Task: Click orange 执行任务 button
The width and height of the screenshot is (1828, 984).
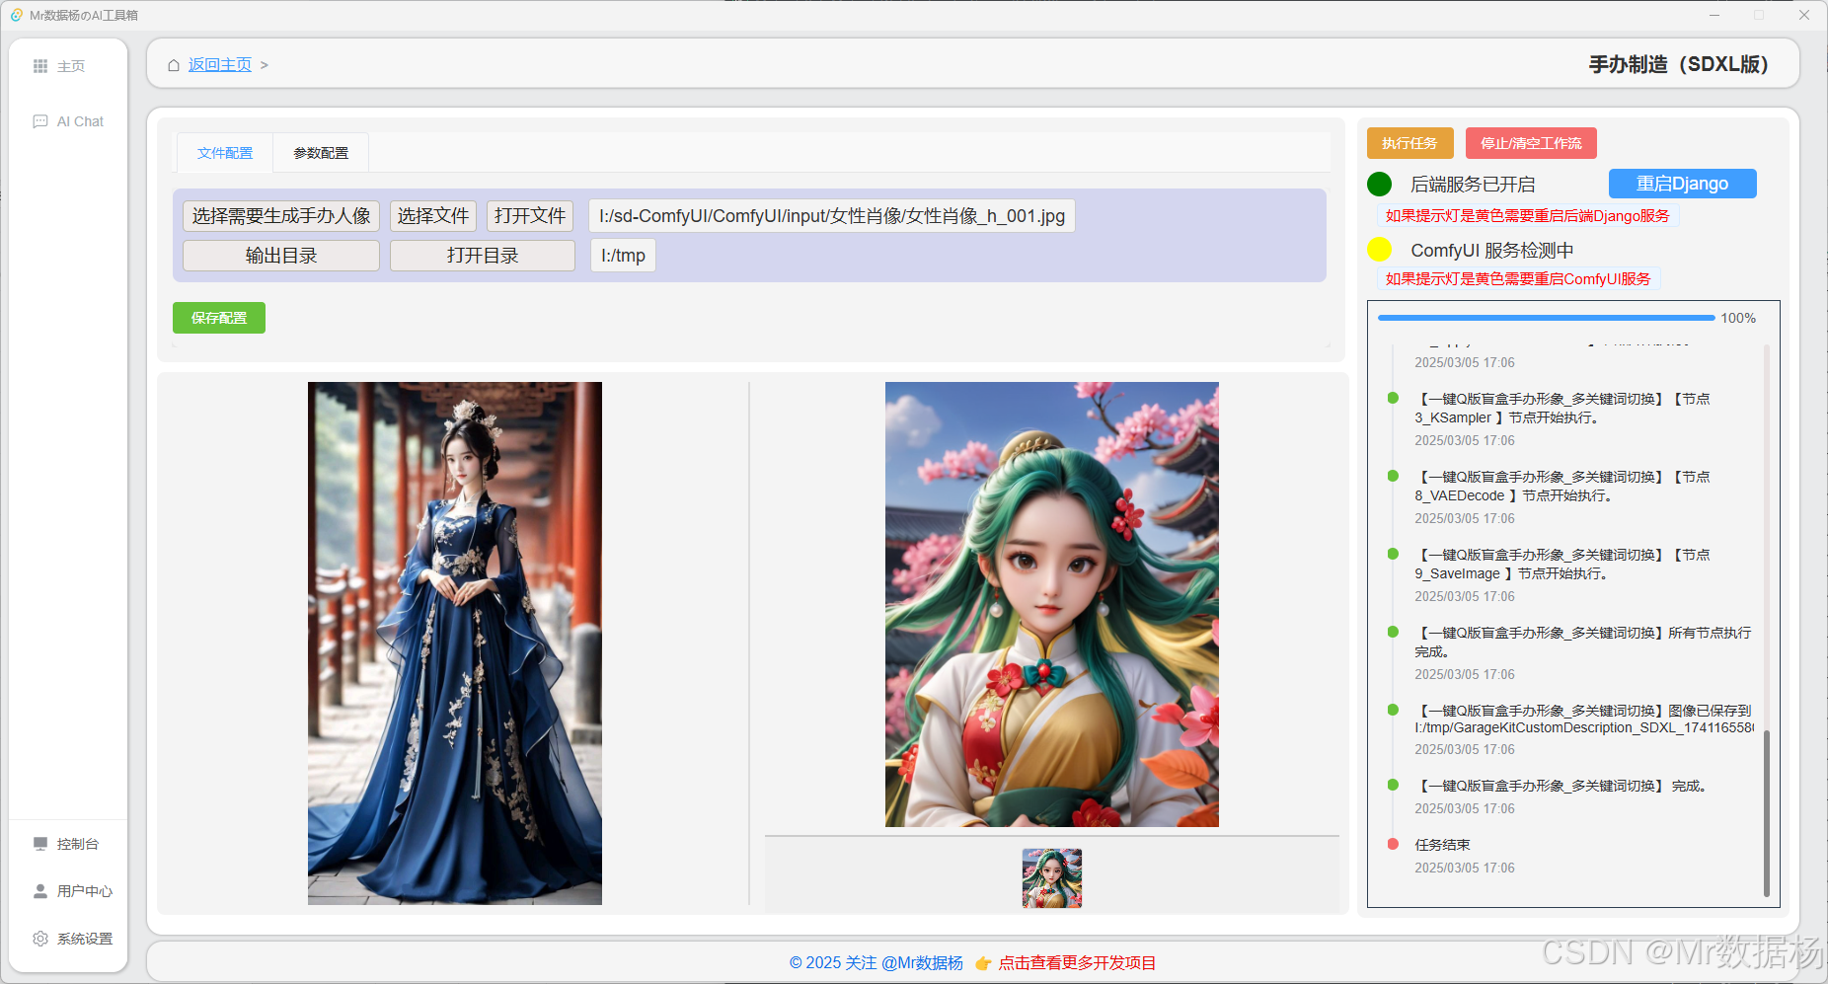Action: (x=1409, y=143)
